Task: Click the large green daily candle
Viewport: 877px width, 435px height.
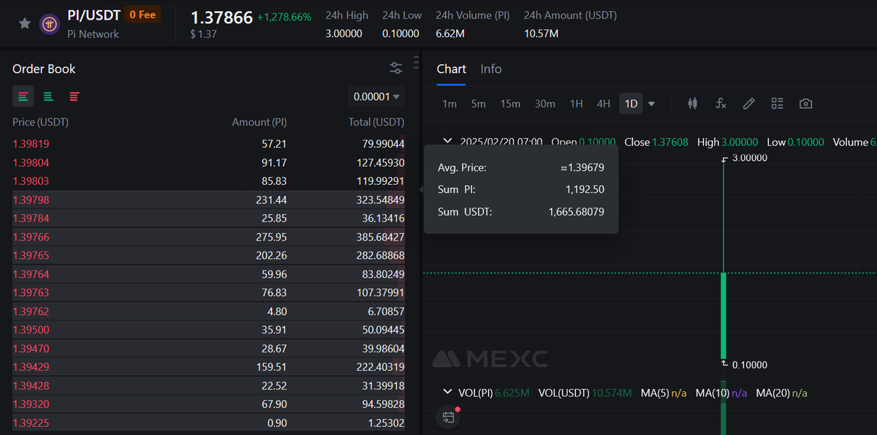Action: click(x=724, y=316)
